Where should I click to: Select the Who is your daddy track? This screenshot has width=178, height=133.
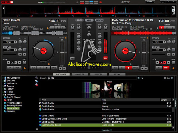coord(105,116)
